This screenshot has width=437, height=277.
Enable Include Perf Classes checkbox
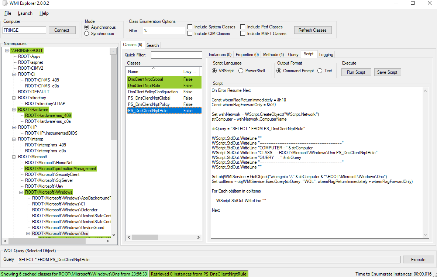(x=243, y=27)
